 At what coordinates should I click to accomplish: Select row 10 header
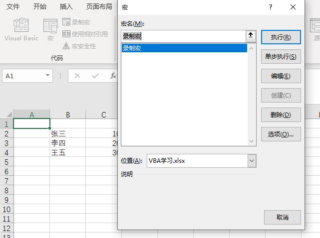click(6, 209)
